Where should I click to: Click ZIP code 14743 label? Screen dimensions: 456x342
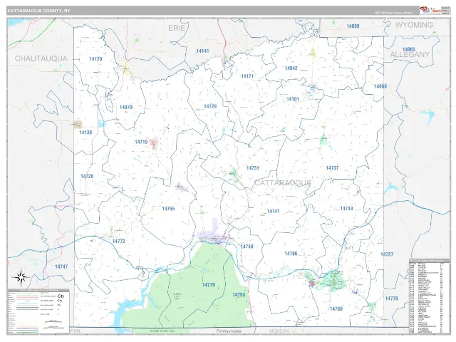[x=347, y=209]
